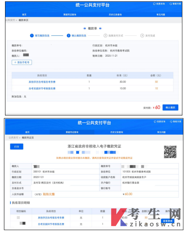Open 其他学历自考报名考务费 link in the 执收项目明细 table
The image size is (187, 232).
pos(51,218)
